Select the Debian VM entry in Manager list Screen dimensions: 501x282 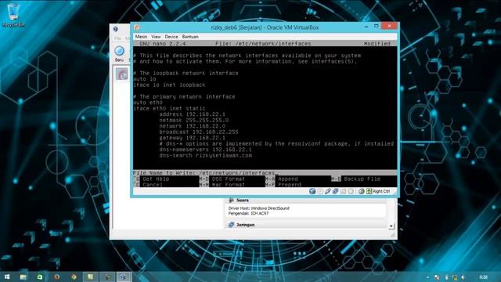click(x=121, y=74)
